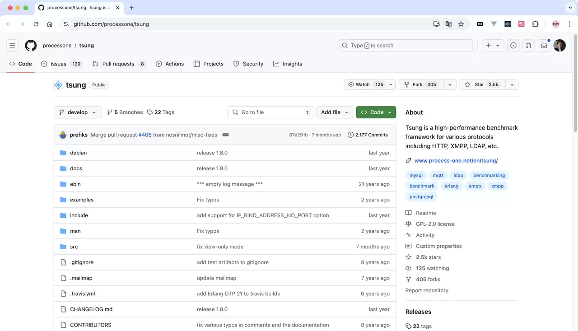
Task: View the 2,177 Commits history
Action: point(368,135)
